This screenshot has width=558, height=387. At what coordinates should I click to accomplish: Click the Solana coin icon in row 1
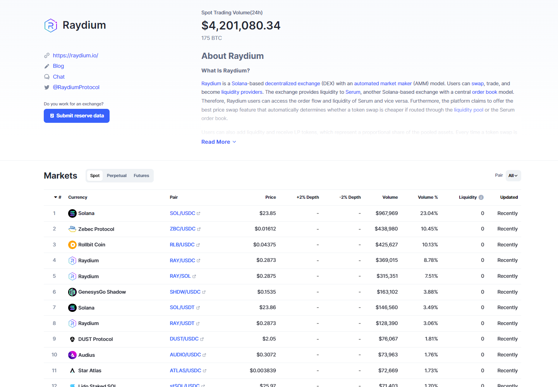(72, 213)
